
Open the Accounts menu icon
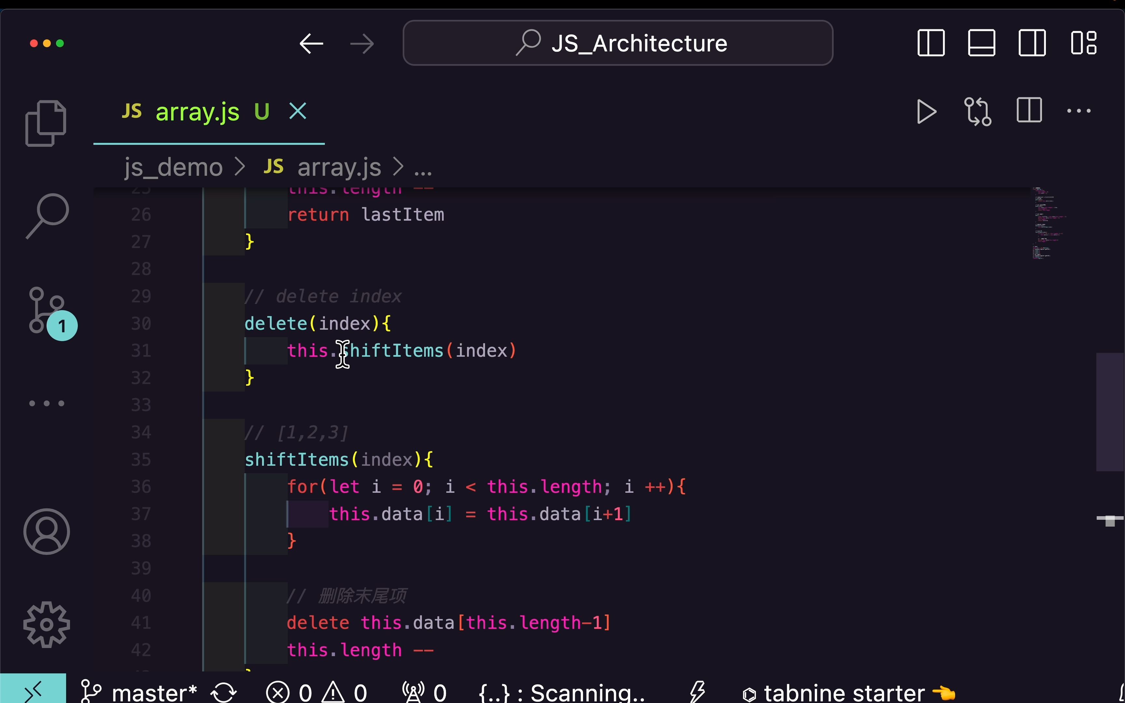pyautogui.click(x=47, y=531)
